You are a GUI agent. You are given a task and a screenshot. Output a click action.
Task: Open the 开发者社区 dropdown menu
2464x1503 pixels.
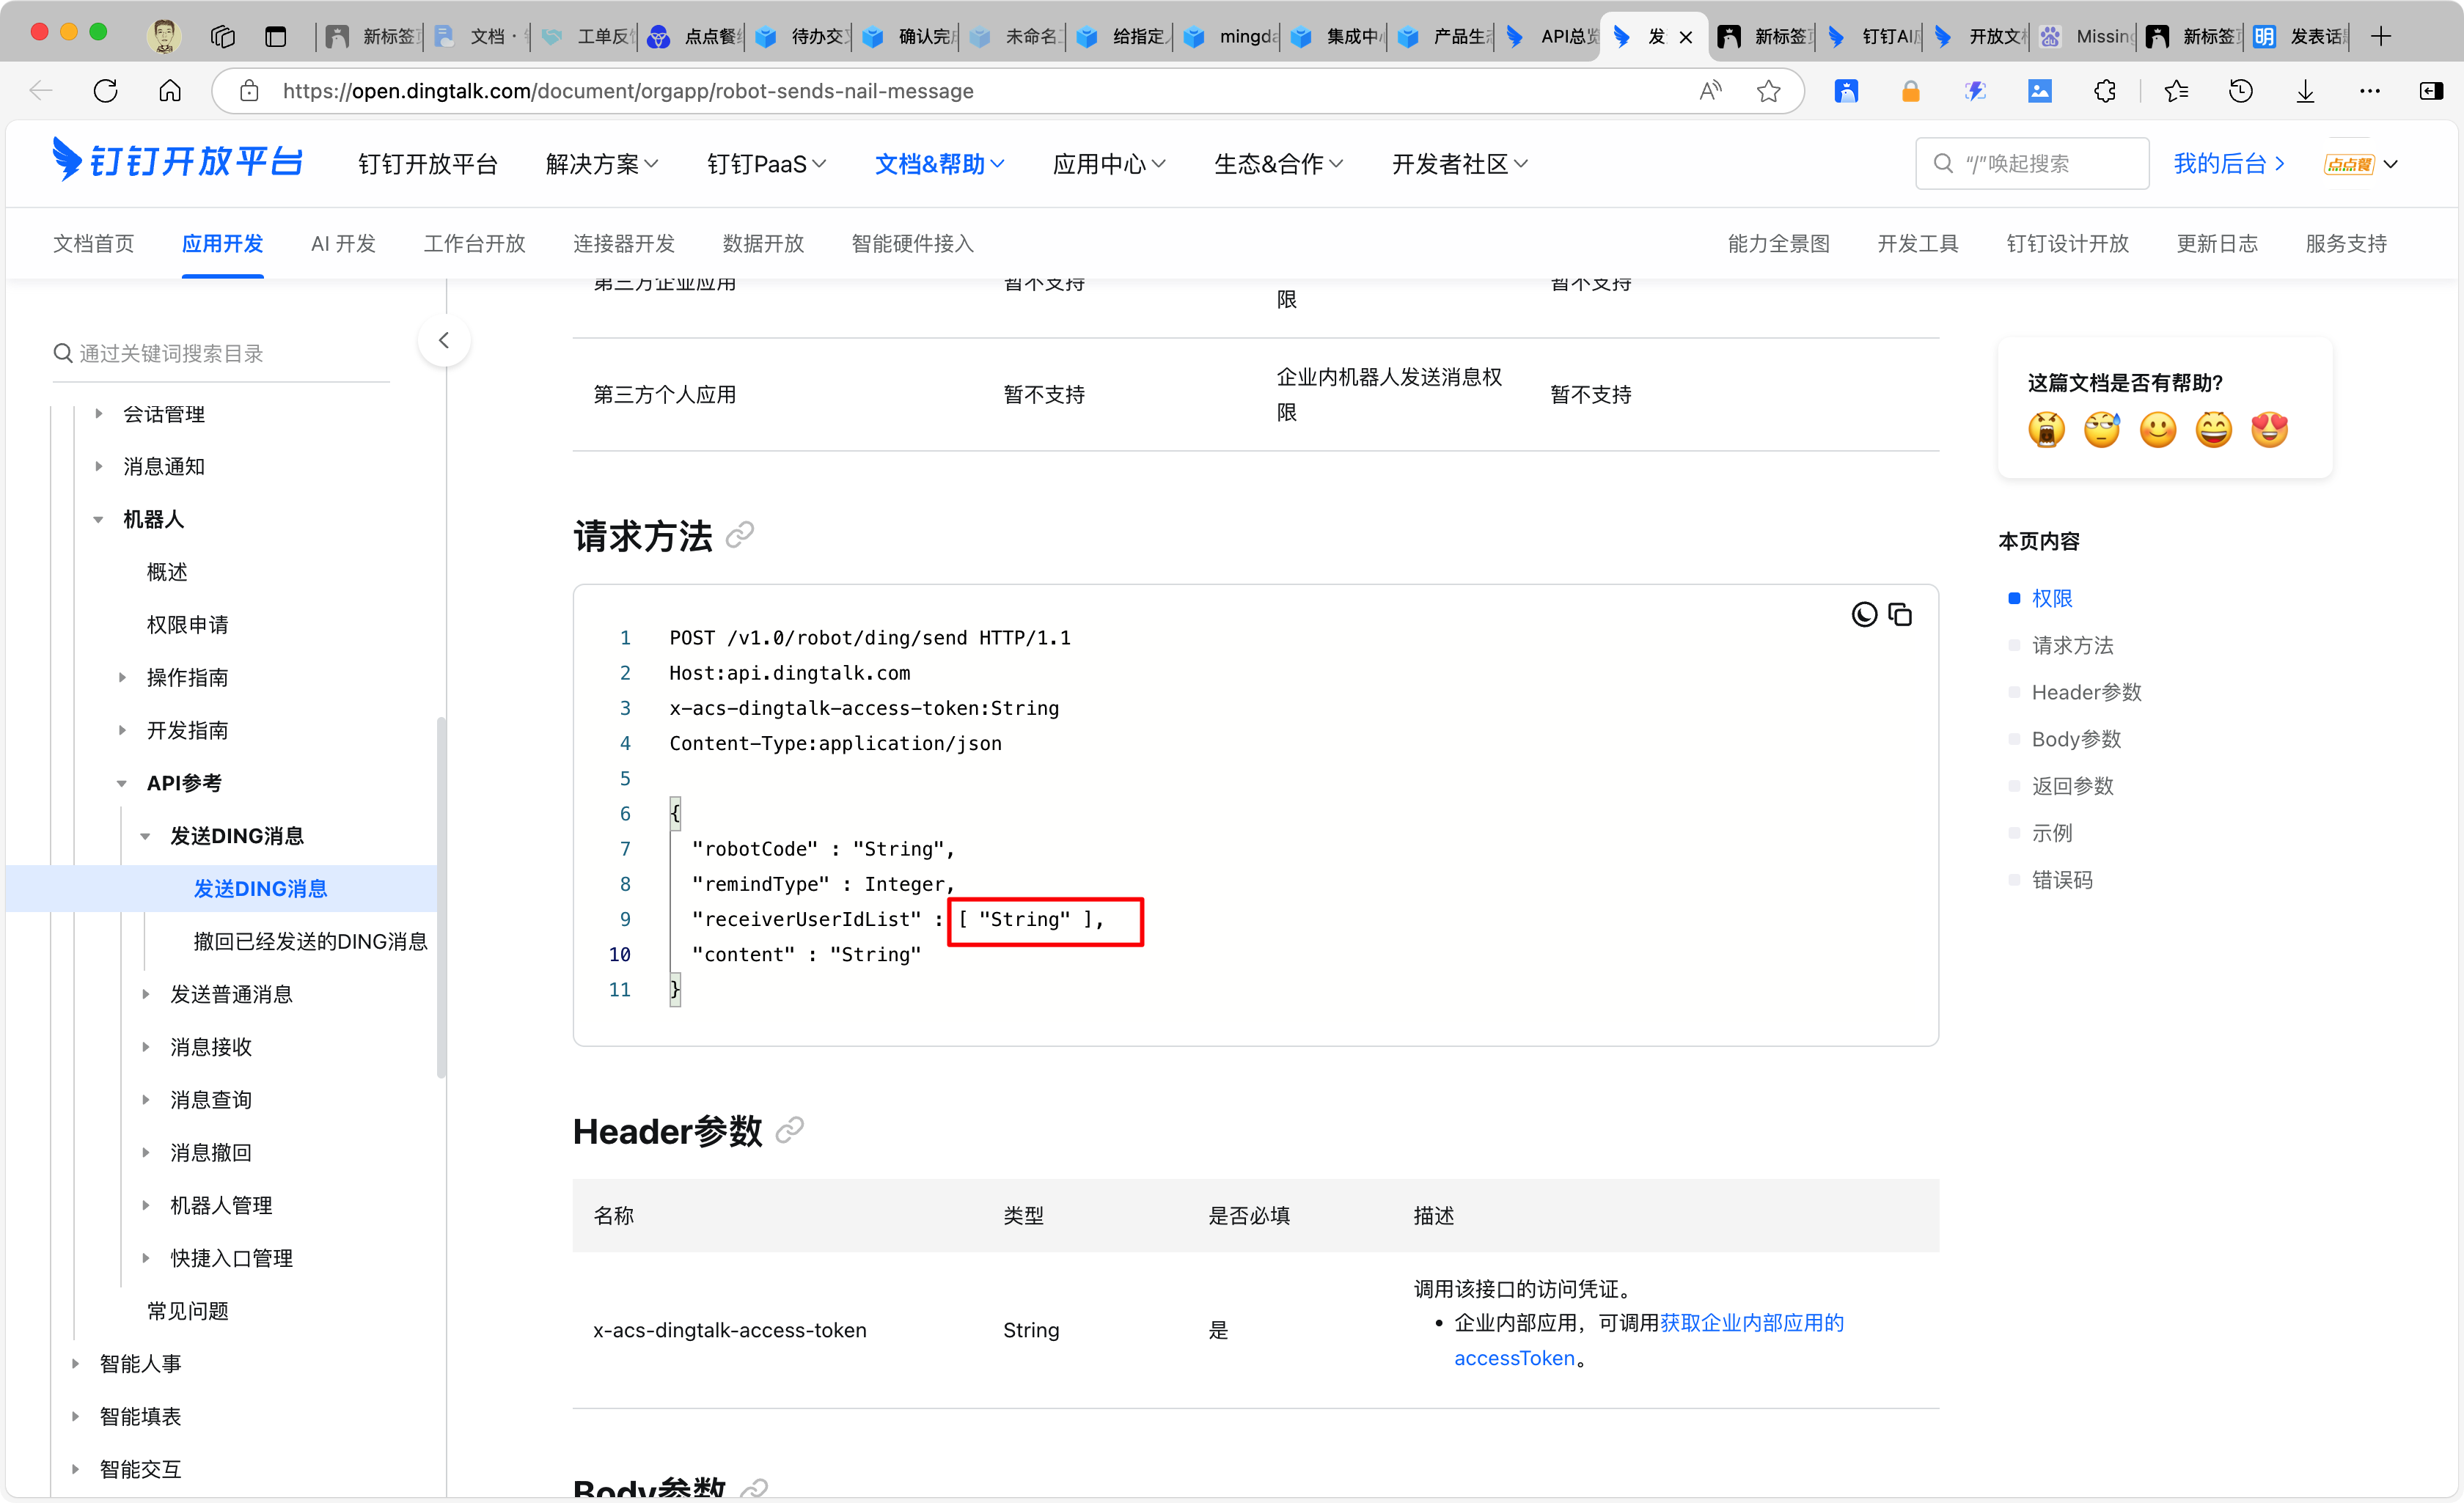(x=1459, y=164)
